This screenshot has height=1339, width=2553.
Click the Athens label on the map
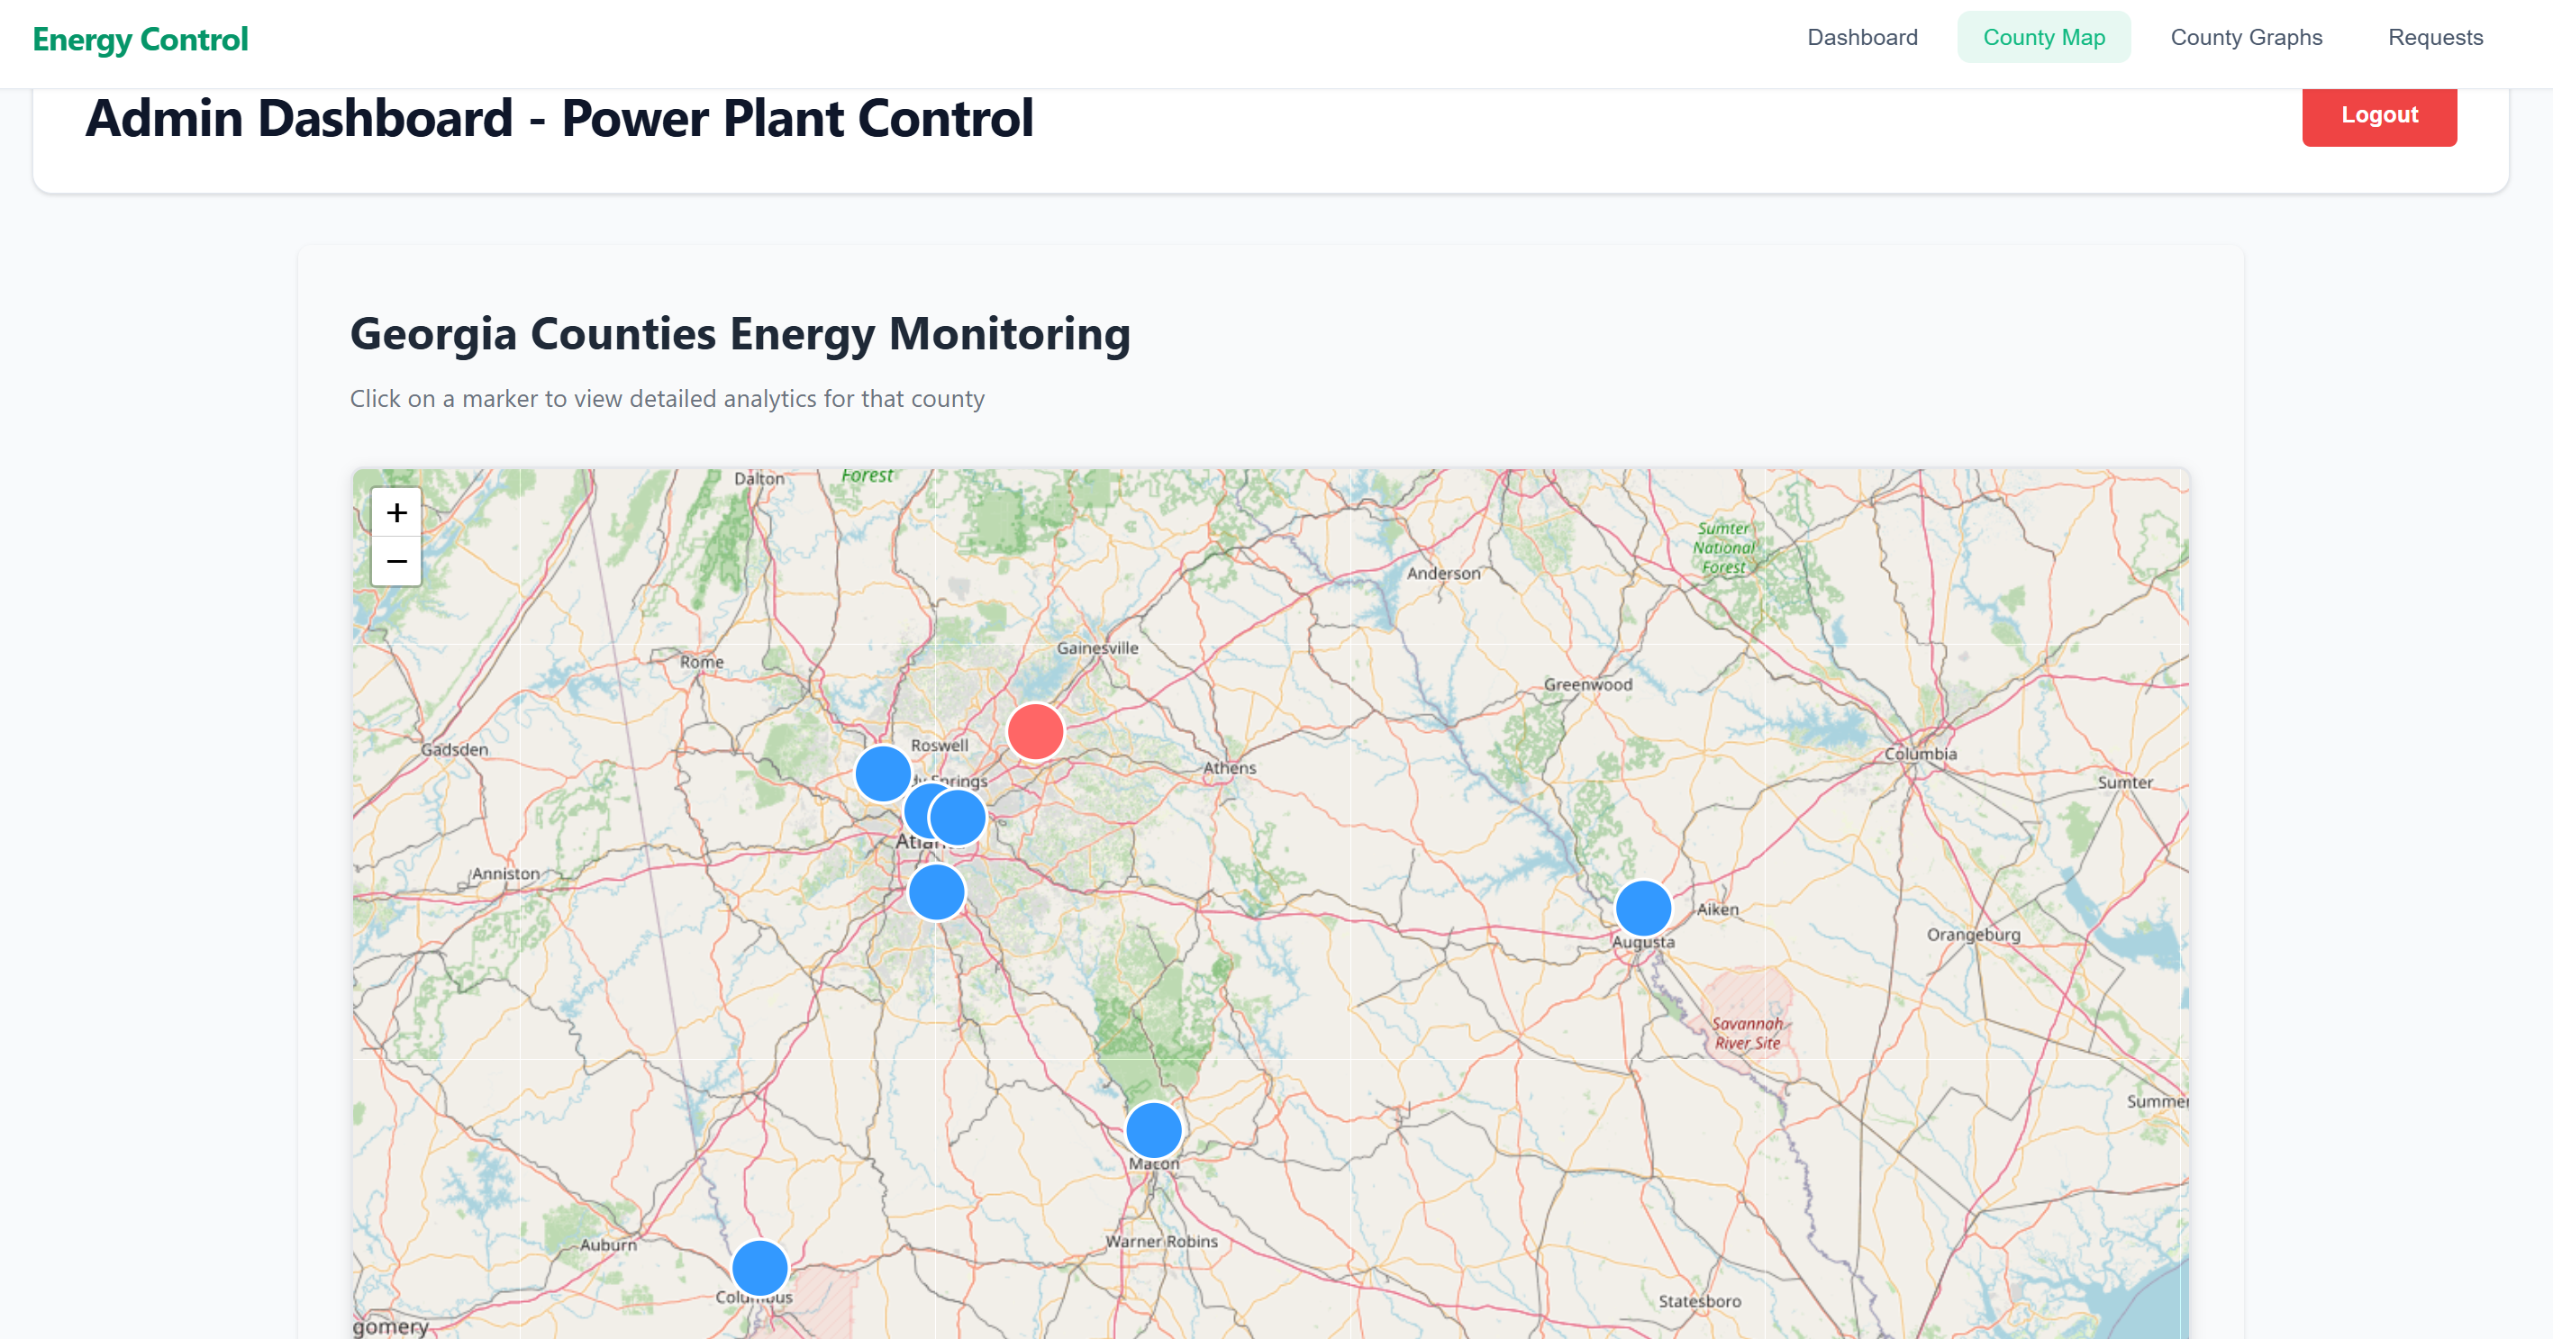point(1229,768)
